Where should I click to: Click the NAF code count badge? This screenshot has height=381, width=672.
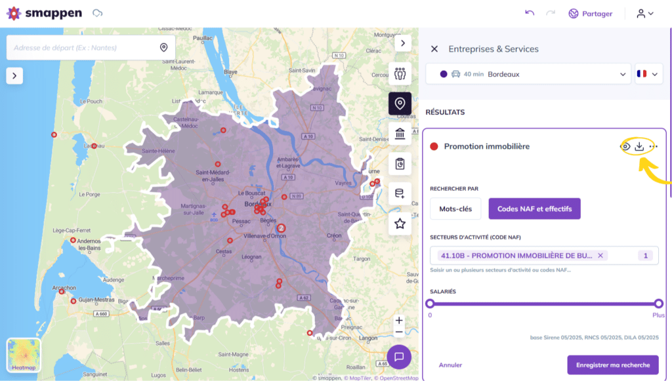(x=646, y=256)
